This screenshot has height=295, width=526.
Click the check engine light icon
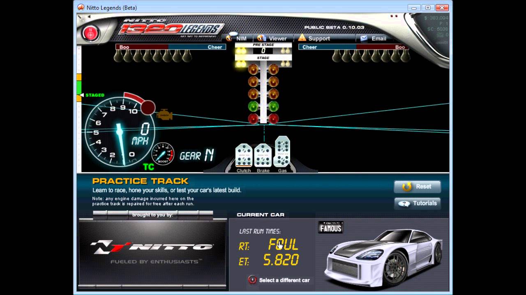[164, 115]
